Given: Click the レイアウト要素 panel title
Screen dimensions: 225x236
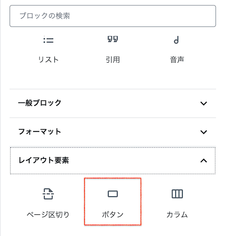Looking at the screenshot, I should coord(44,160).
